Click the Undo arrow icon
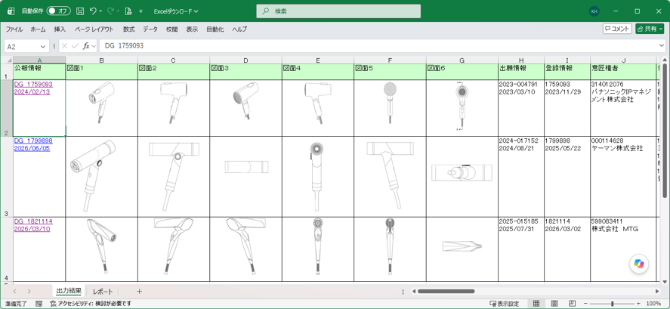Image resolution: width=670 pixels, height=309 pixels. click(x=93, y=11)
